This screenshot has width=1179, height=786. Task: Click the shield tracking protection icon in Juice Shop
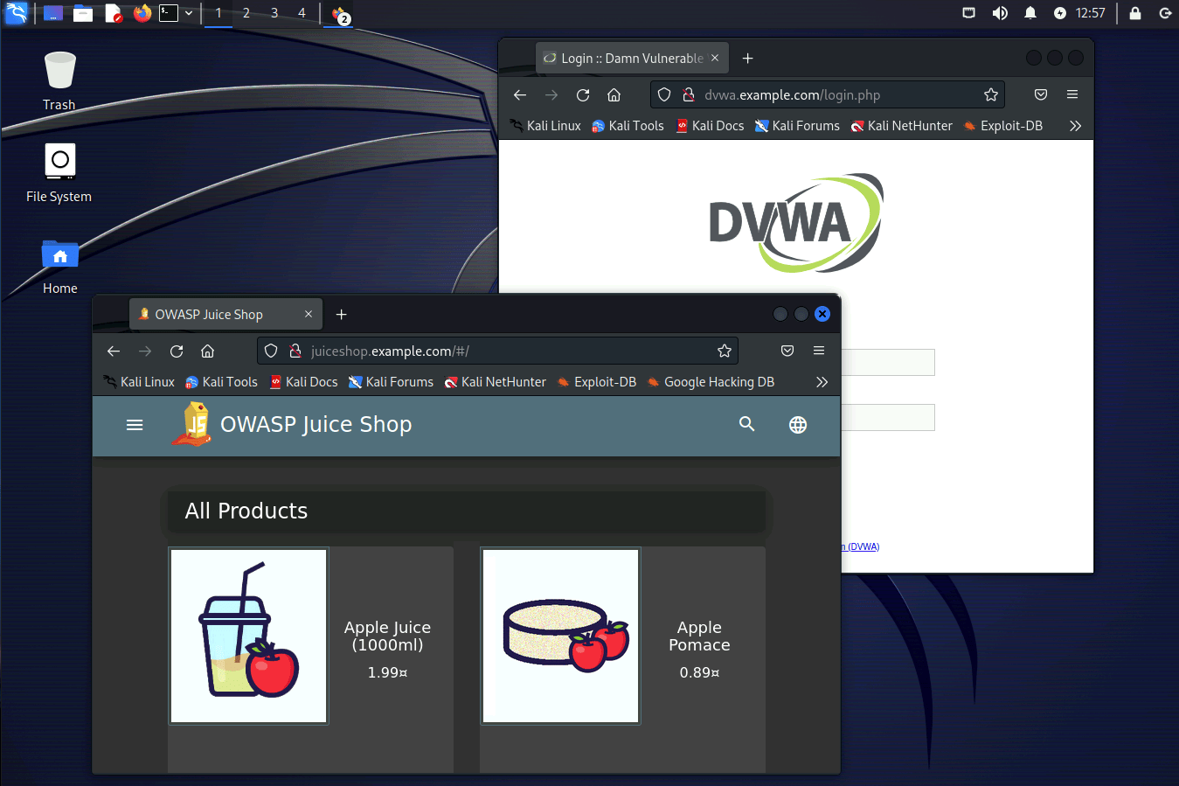(271, 351)
